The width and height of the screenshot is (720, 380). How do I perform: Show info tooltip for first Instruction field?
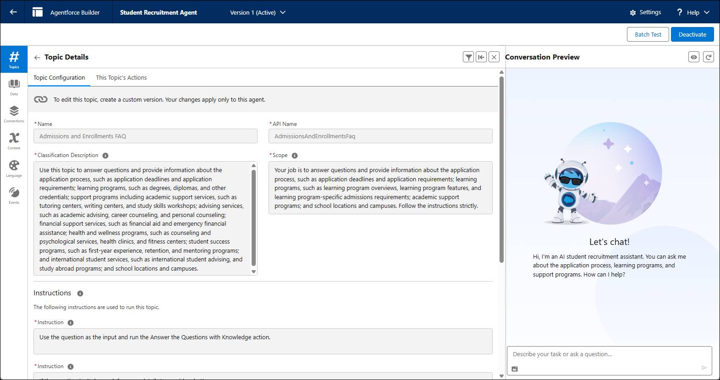coord(71,323)
